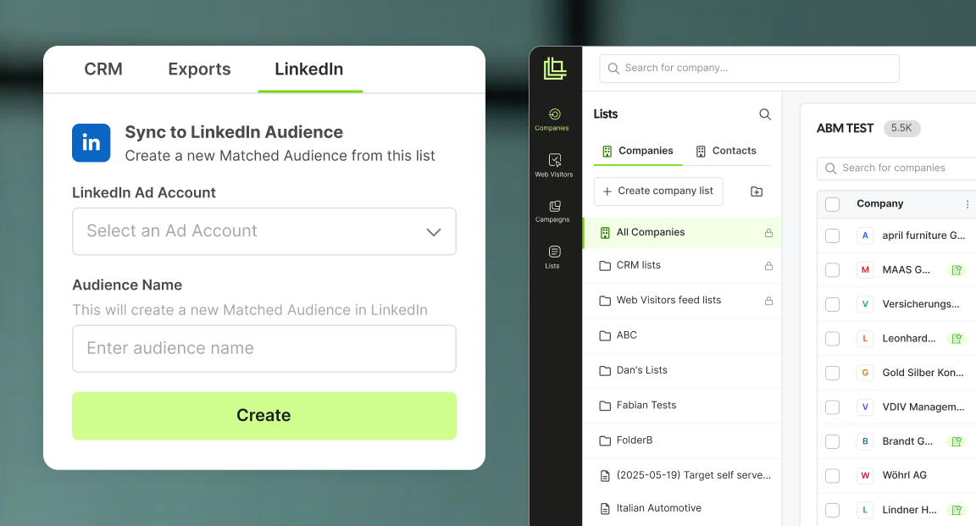
Task: Select the LinkedIn tab
Action: (x=309, y=69)
